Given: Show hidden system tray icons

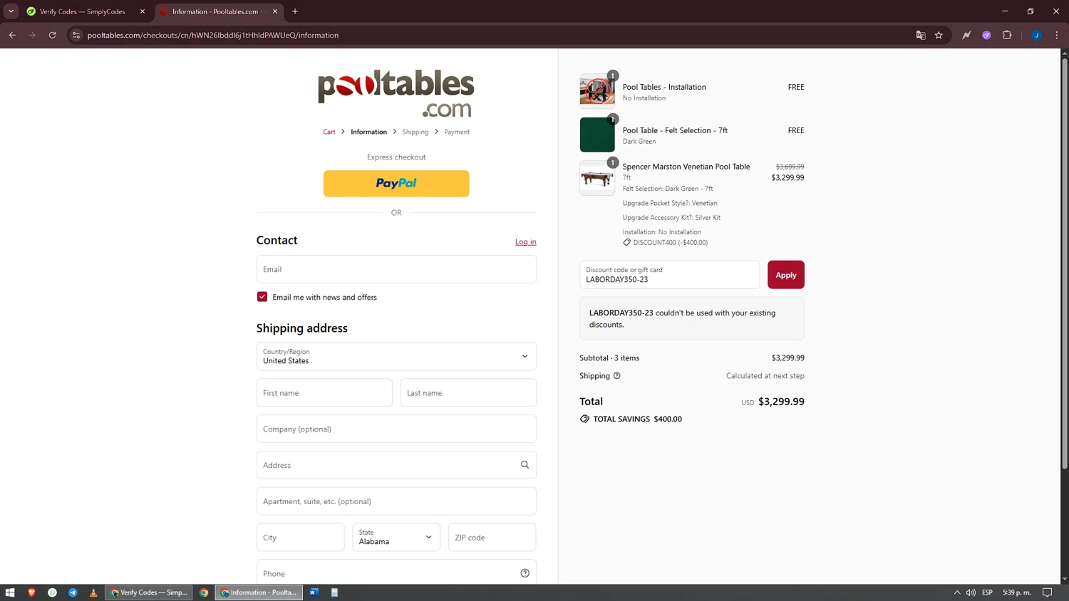Looking at the screenshot, I should [957, 592].
